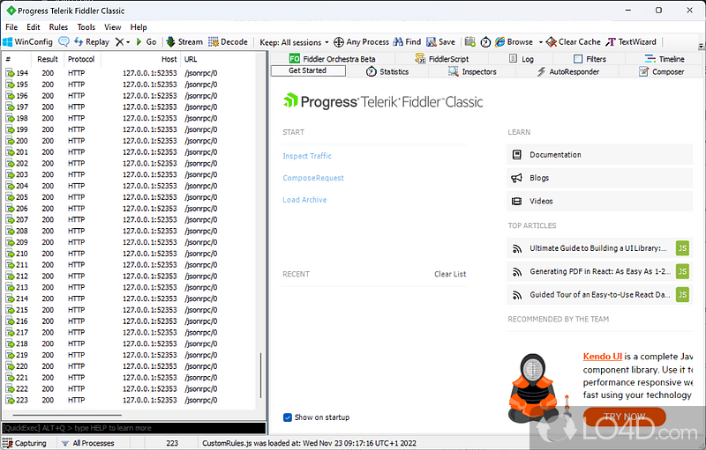The height and width of the screenshot is (450, 706).
Task: Click the ComposeRequest link
Action: (313, 178)
